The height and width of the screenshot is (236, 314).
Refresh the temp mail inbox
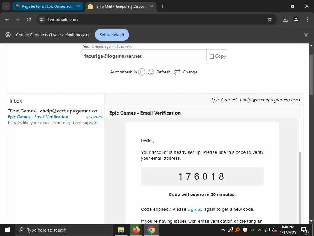(x=159, y=72)
